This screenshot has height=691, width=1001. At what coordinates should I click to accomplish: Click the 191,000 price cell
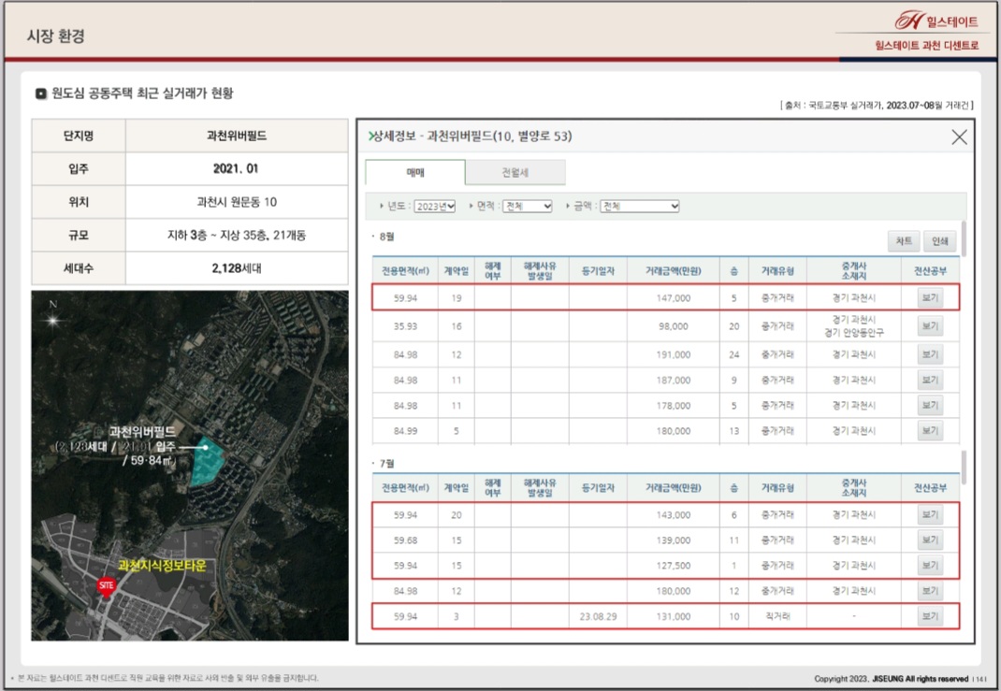(x=673, y=354)
